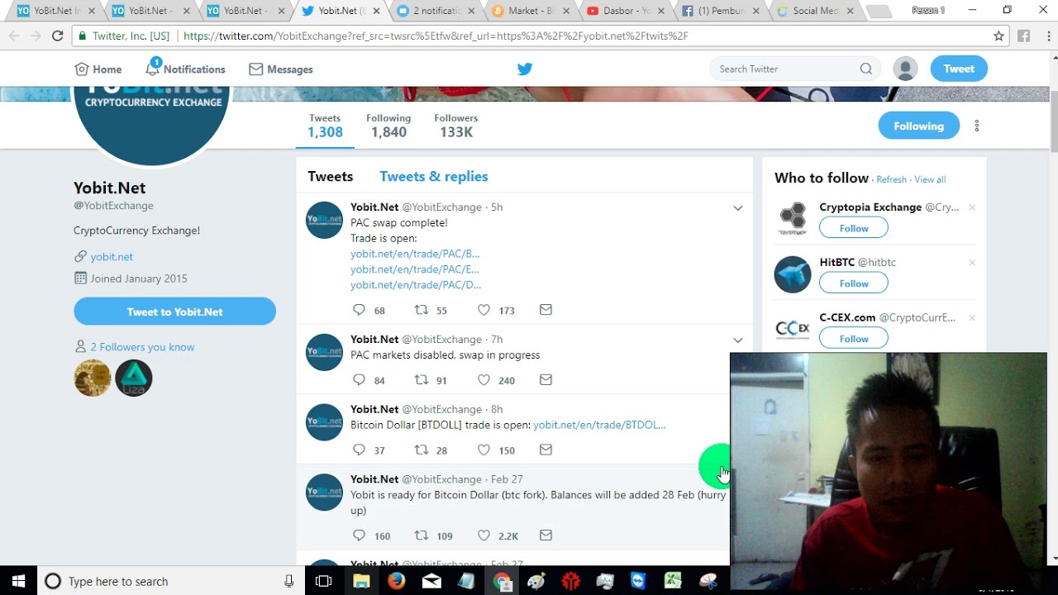The height and width of the screenshot is (595, 1058).
Task: Open the three-dot profile options menu
Action: pos(976,126)
